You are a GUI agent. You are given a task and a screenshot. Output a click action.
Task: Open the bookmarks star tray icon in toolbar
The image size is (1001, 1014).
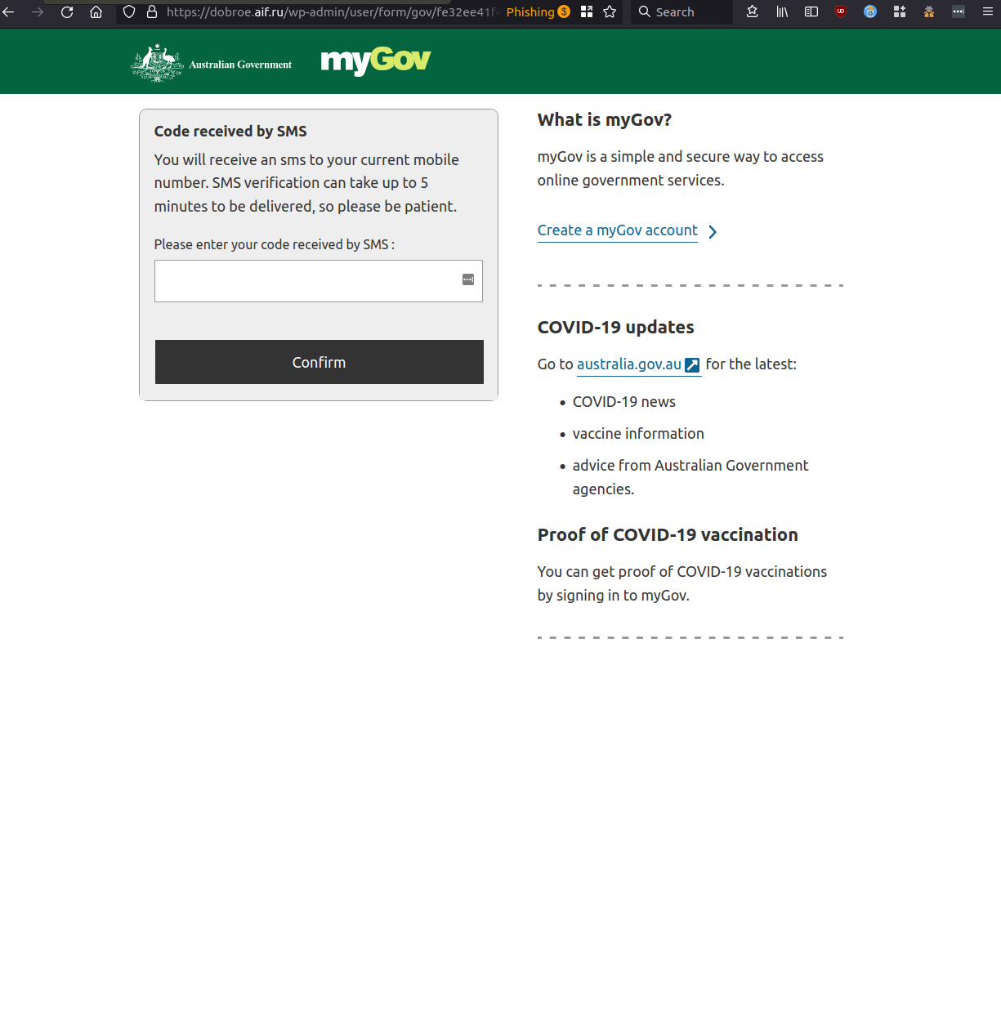pyautogui.click(x=753, y=11)
